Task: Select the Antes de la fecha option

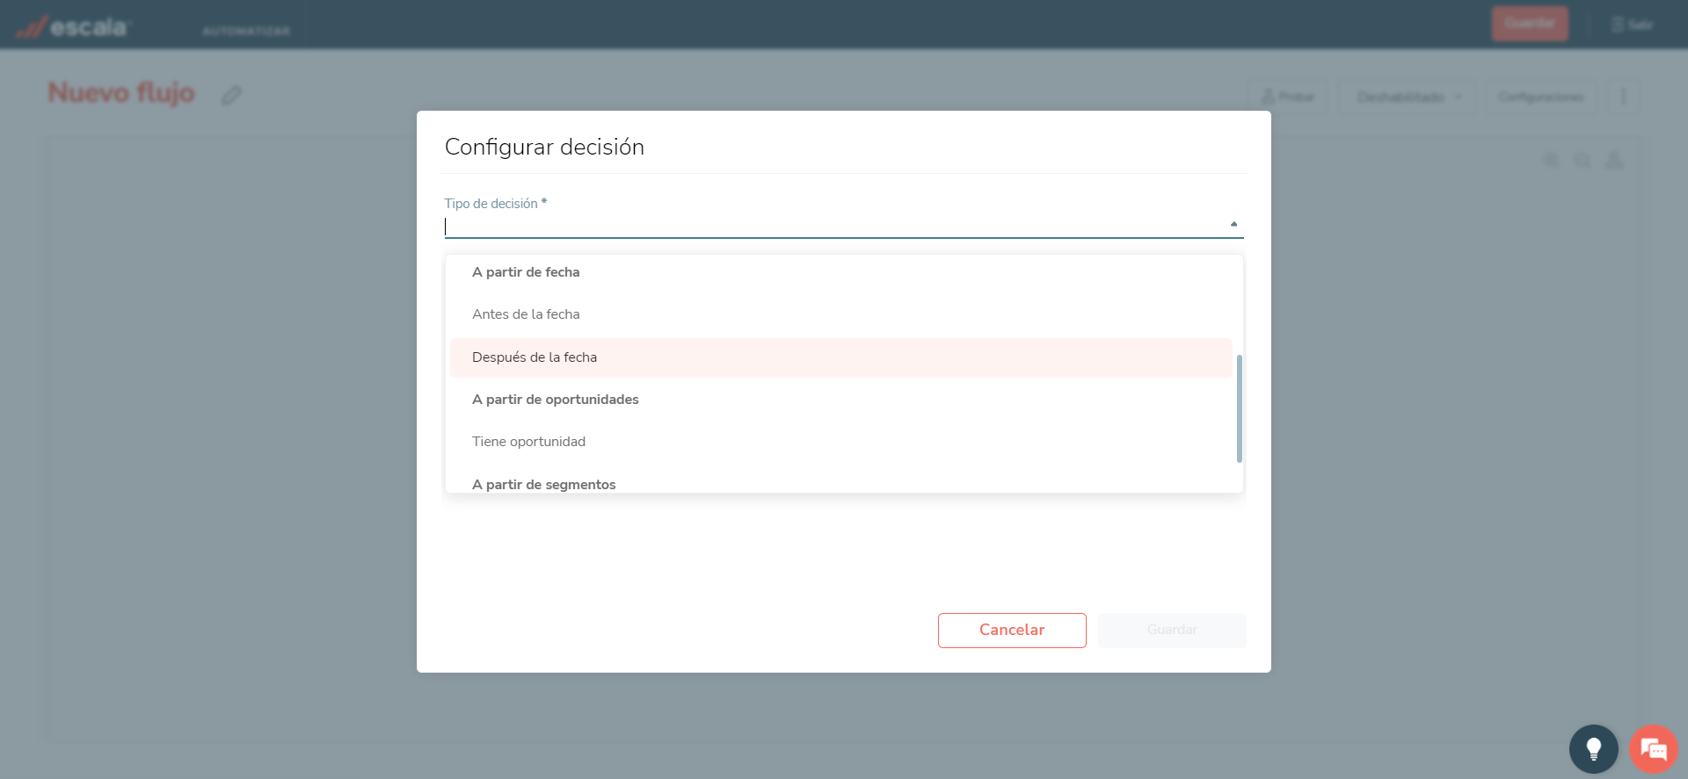Action: [526, 314]
